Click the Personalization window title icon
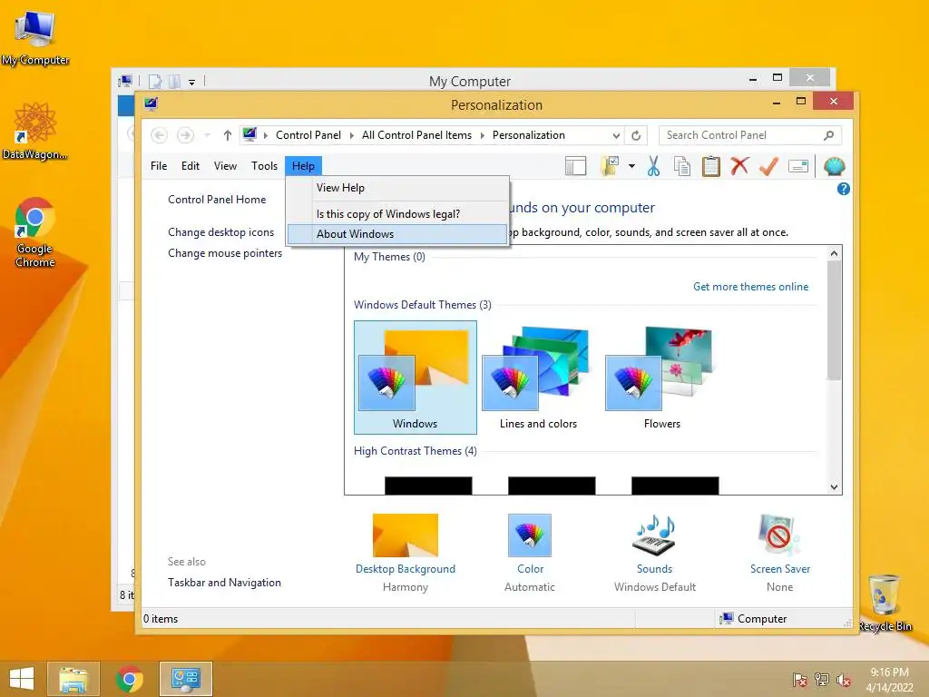 (152, 104)
